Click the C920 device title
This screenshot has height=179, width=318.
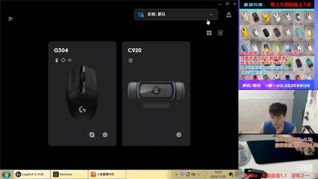[x=134, y=51]
